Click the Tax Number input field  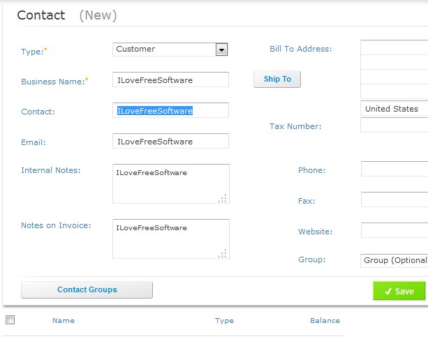pos(394,125)
